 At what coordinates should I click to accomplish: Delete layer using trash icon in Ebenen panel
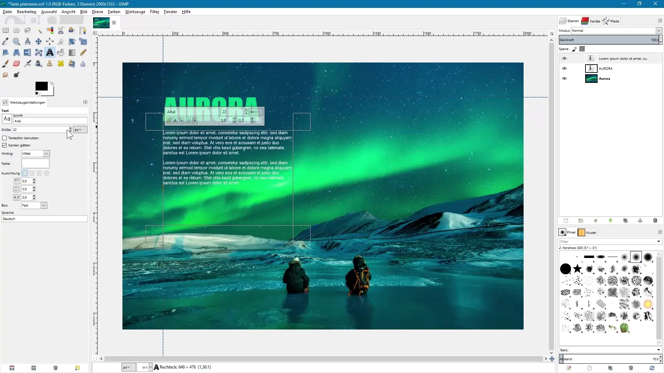pyautogui.click(x=655, y=220)
